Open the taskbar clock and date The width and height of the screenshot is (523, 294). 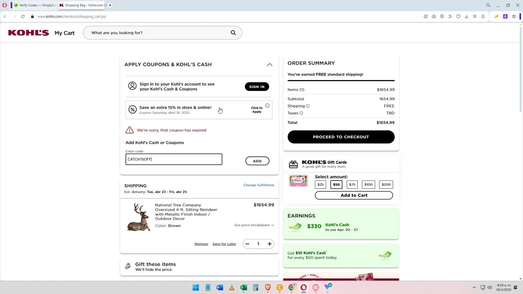click(504, 287)
